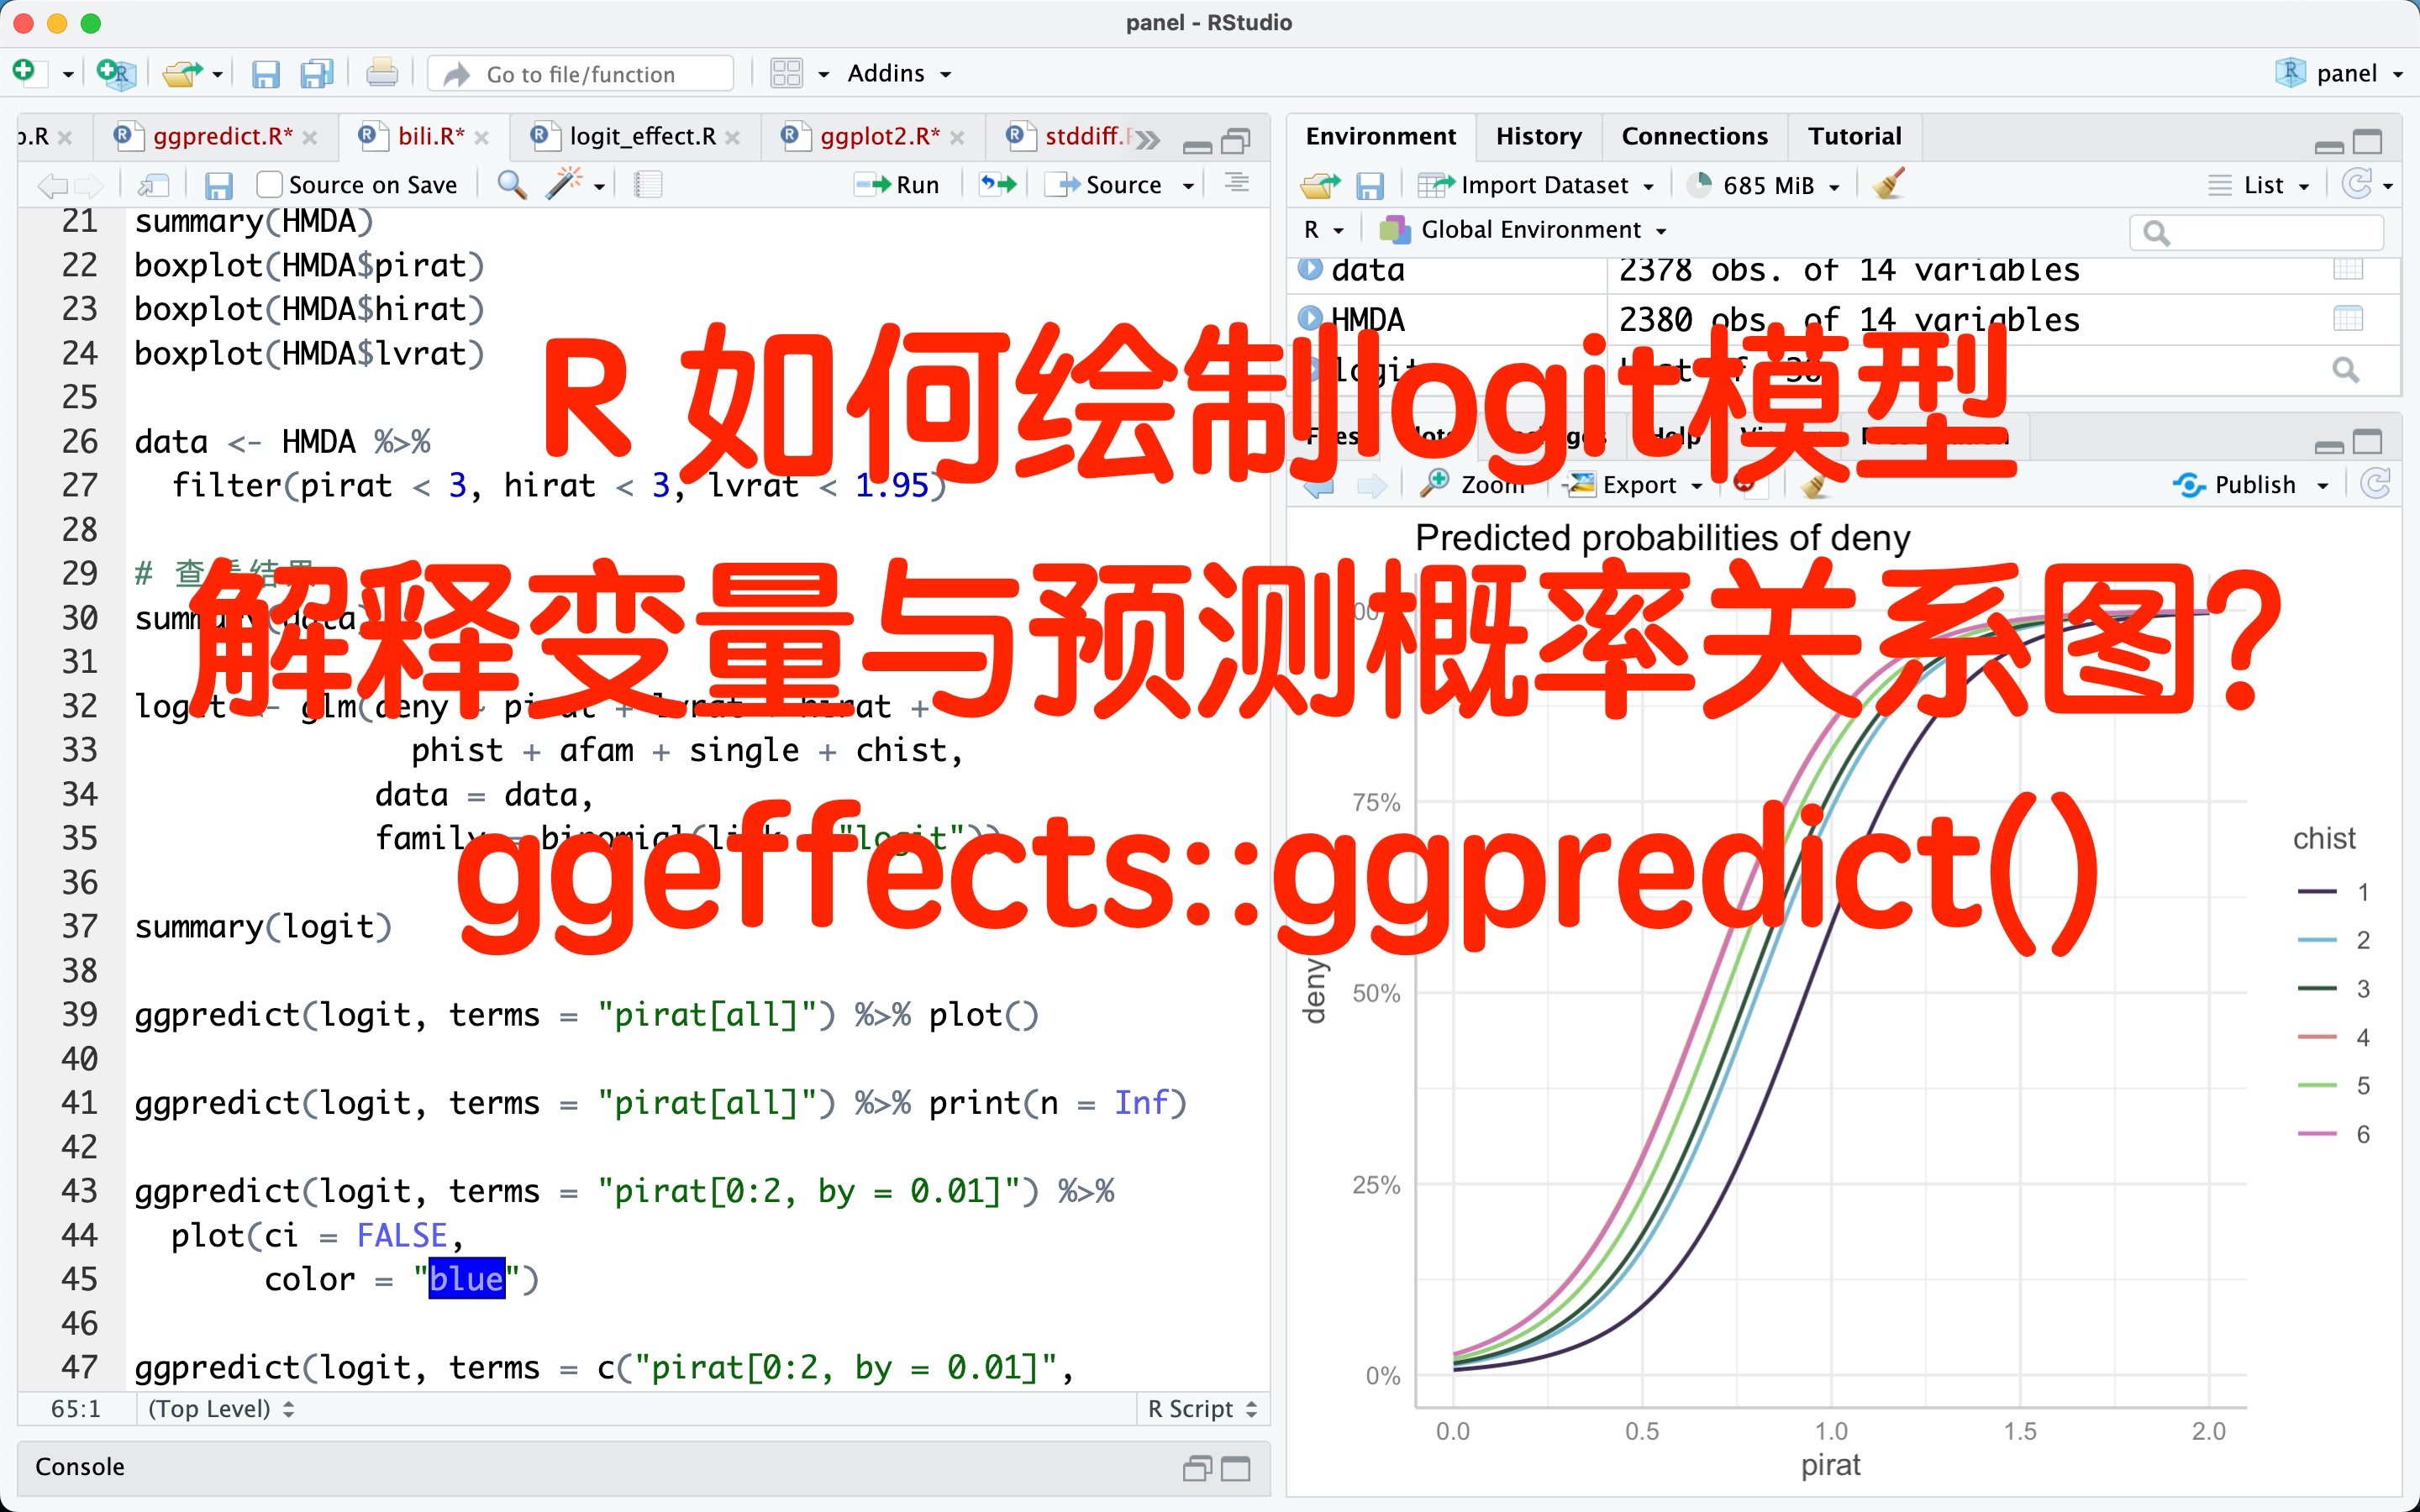Switch to the History tab
Image resolution: width=2420 pixels, height=1512 pixels.
tap(1538, 136)
